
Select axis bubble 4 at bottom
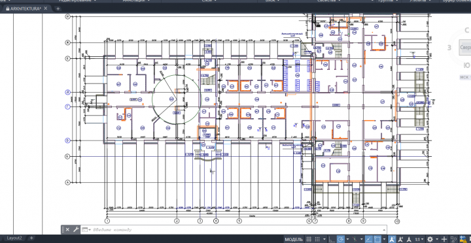pos(216,221)
